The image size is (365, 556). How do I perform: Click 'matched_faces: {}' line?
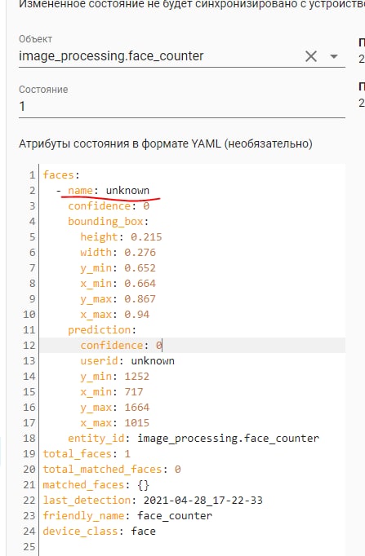click(96, 485)
